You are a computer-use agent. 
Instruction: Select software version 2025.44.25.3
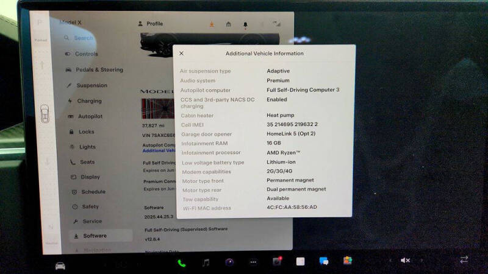[159, 217]
